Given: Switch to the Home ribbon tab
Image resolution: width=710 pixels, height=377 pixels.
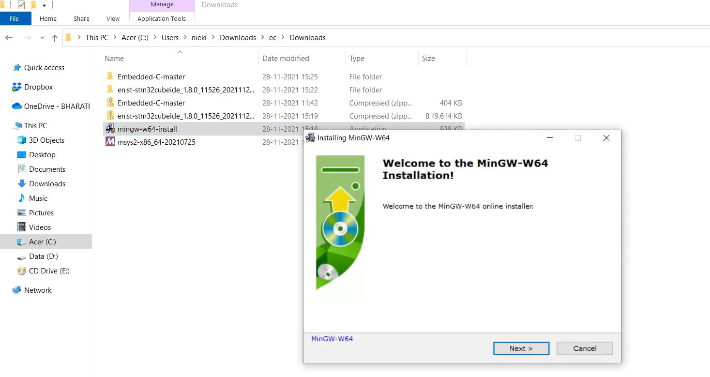Looking at the screenshot, I should pyautogui.click(x=48, y=18).
